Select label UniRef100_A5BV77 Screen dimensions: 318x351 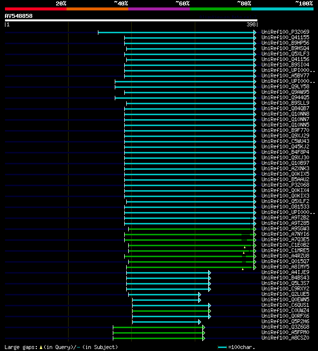click(x=285, y=75)
